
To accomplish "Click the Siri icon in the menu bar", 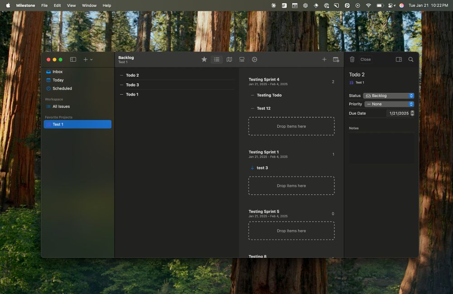I will 401,5.
